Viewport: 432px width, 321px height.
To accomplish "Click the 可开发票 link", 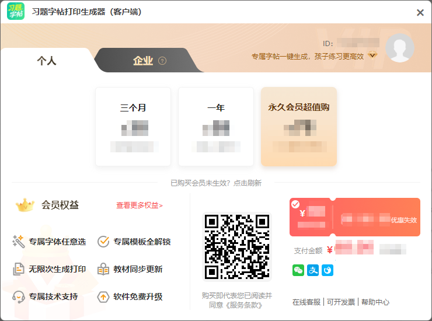I will point(341,302).
